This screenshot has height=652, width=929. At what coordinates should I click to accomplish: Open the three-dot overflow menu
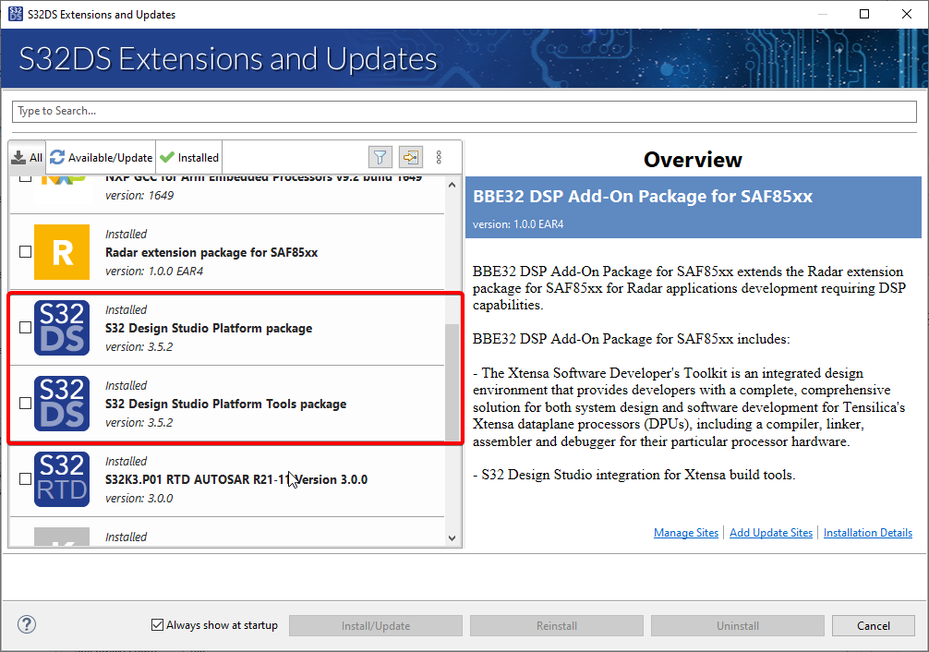tap(439, 157)
